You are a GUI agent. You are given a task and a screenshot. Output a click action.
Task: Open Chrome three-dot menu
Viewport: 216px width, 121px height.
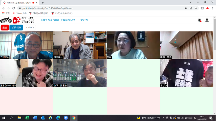pyautogui.click(x=213, y=8)
